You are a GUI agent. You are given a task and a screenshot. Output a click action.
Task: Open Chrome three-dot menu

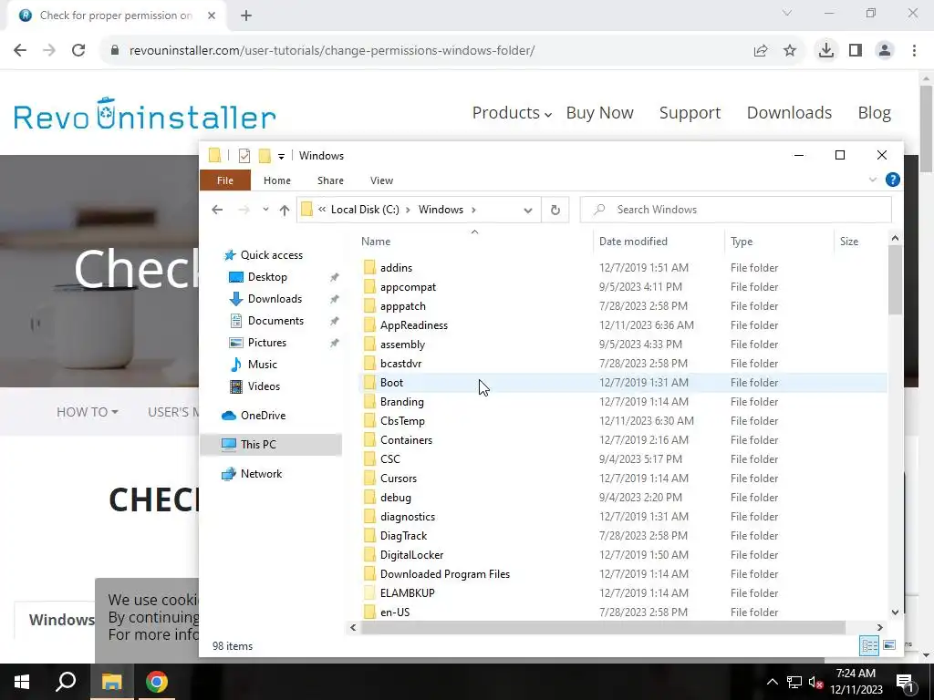point(914,51)
